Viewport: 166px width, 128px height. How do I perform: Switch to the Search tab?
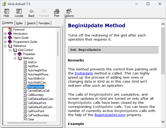click(x=31, y=23)
